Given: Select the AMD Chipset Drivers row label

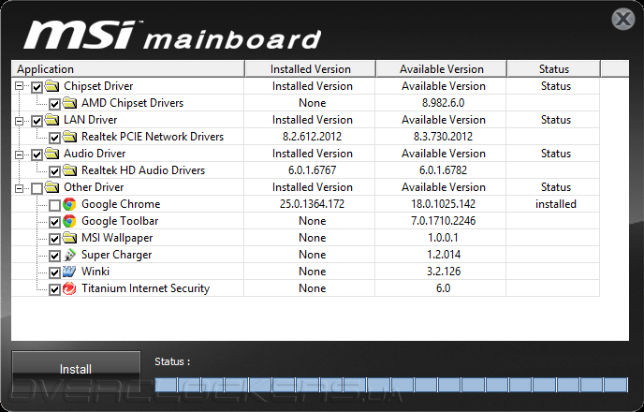Looking at the screenshot, I should pyautogui.click(x=132, y=103).
